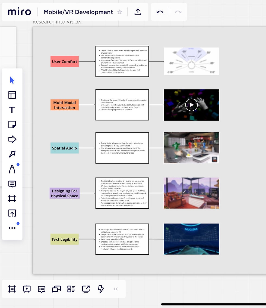Click the Research into VR UX frame title
Screen dimensions: 266x308
pyautogui.click(x=57, y=22)
